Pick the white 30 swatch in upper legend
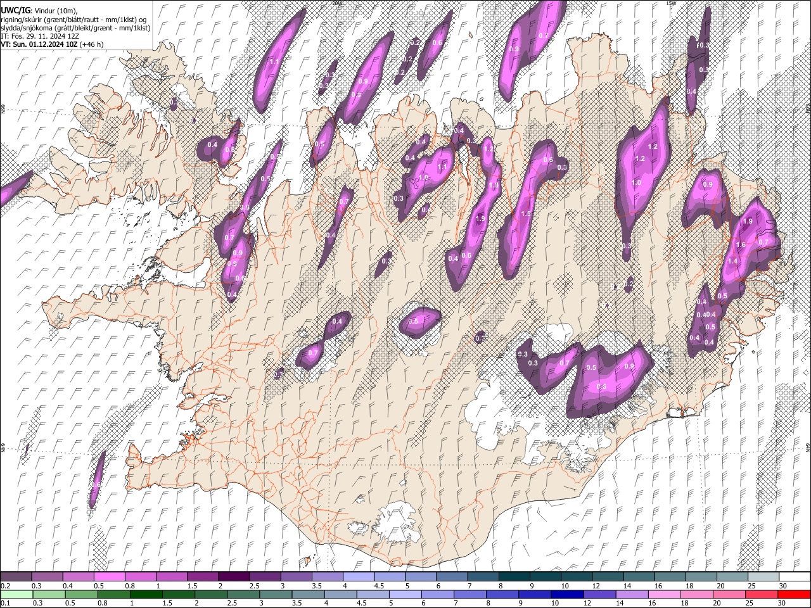This screenshot has width=811, height=608. (794, 576)
